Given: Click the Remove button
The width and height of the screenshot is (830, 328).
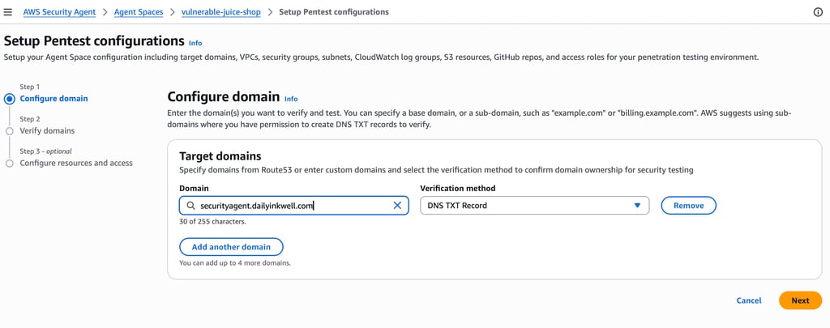Looking at the screenshot, I should pos(688,206).
